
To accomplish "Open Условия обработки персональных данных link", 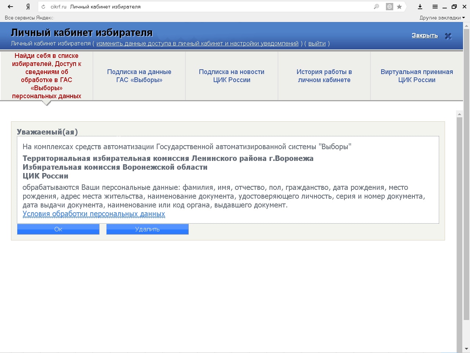I will tap(94, 214).
